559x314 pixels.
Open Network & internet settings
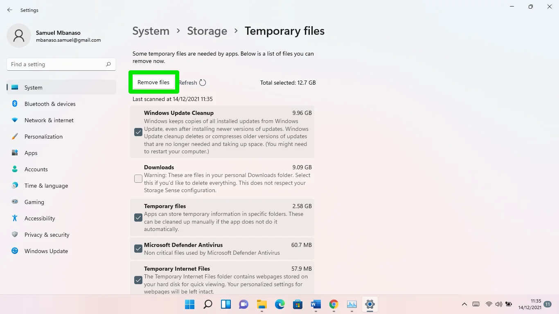[x=61, y=120]
